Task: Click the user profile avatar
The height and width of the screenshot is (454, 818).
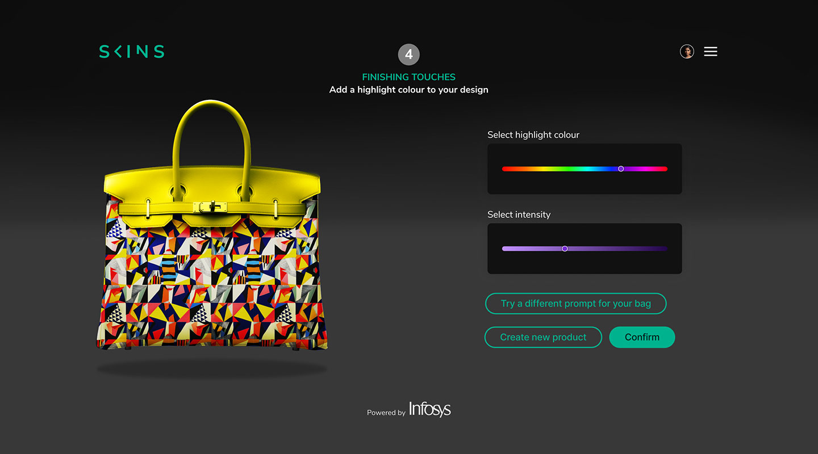Action: pos(687,52)
